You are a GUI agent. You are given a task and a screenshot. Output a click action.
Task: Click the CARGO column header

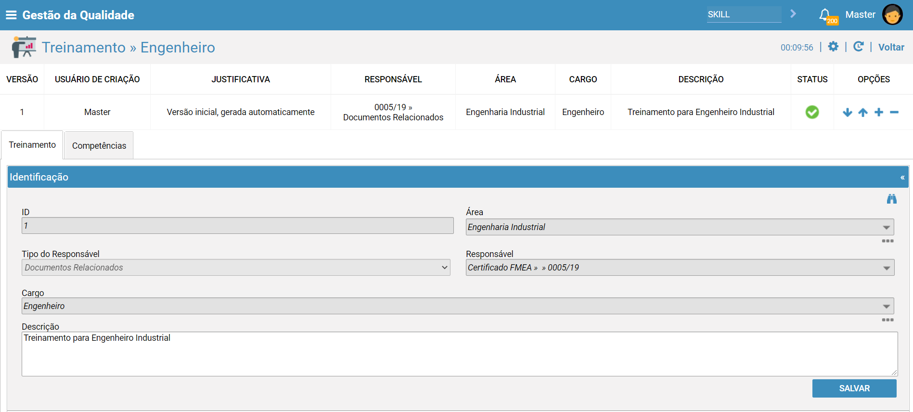pos(583,79)
